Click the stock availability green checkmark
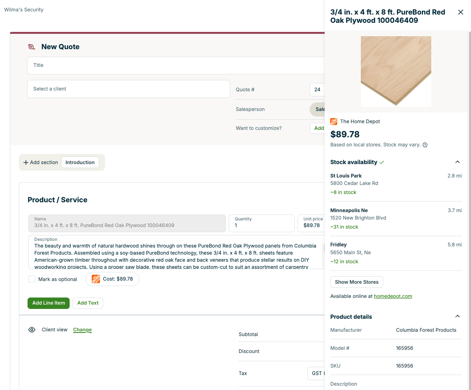Screen dimensions: 471x390 pos(382,162)
